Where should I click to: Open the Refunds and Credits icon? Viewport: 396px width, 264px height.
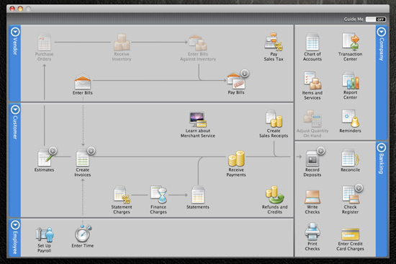[x=274, y=195]
